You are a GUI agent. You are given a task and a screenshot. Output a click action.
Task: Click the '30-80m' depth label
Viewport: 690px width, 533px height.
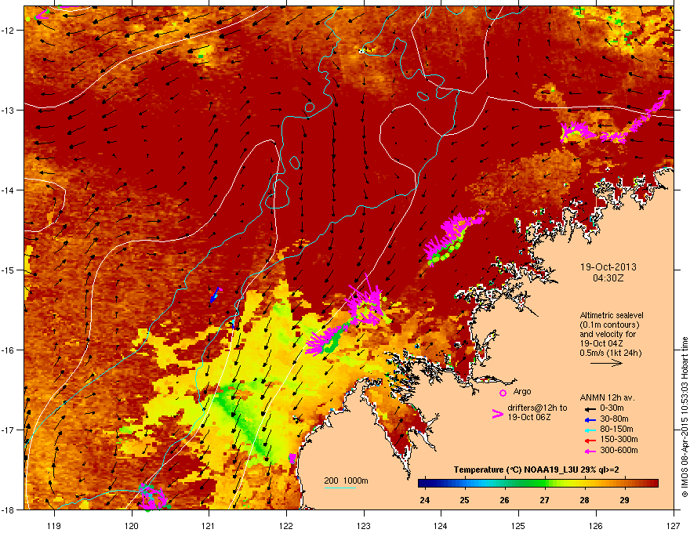614,419
